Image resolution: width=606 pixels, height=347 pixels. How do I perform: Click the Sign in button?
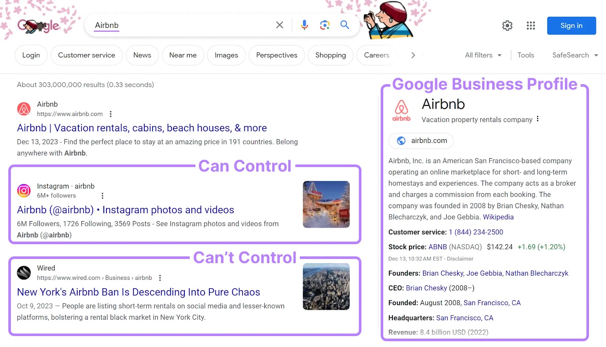(x=571, y=25)
